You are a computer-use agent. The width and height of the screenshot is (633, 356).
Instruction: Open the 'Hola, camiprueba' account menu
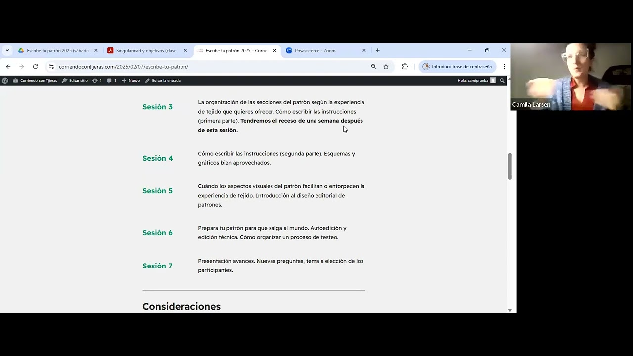477,80
